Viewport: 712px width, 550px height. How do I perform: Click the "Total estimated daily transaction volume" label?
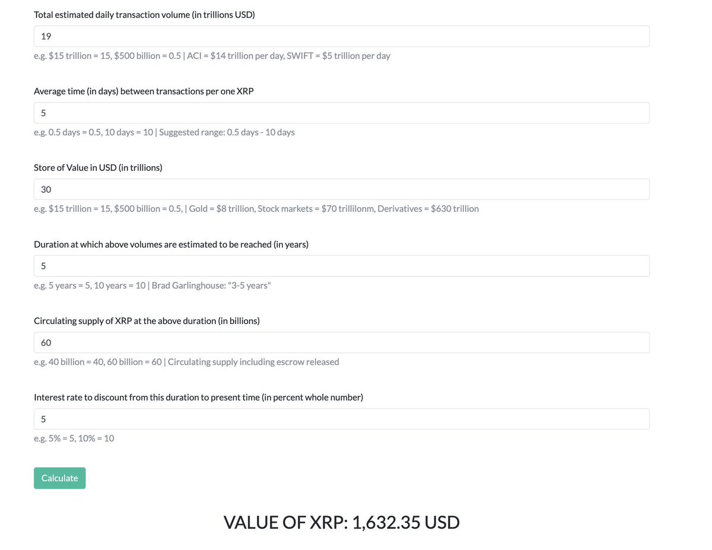(144, 15)
